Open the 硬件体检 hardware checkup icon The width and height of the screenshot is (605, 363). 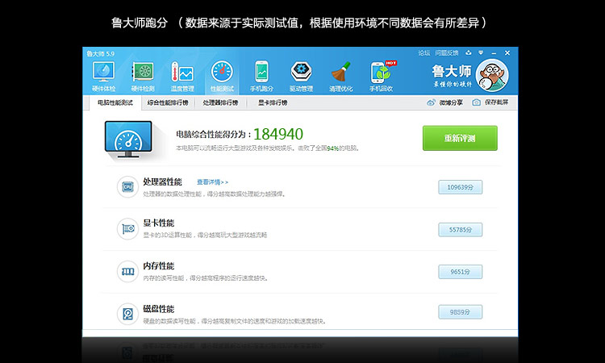[103, 73]
